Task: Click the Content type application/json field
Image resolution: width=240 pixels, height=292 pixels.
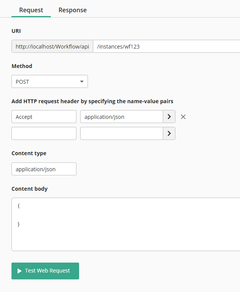Action: (44, 169)
